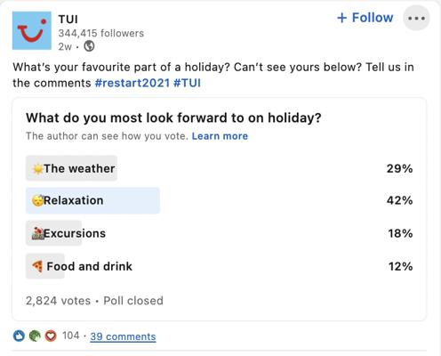Open the #TUI hashtag link
The height and width of the screenshot is (356, 441).
(187, 83)
